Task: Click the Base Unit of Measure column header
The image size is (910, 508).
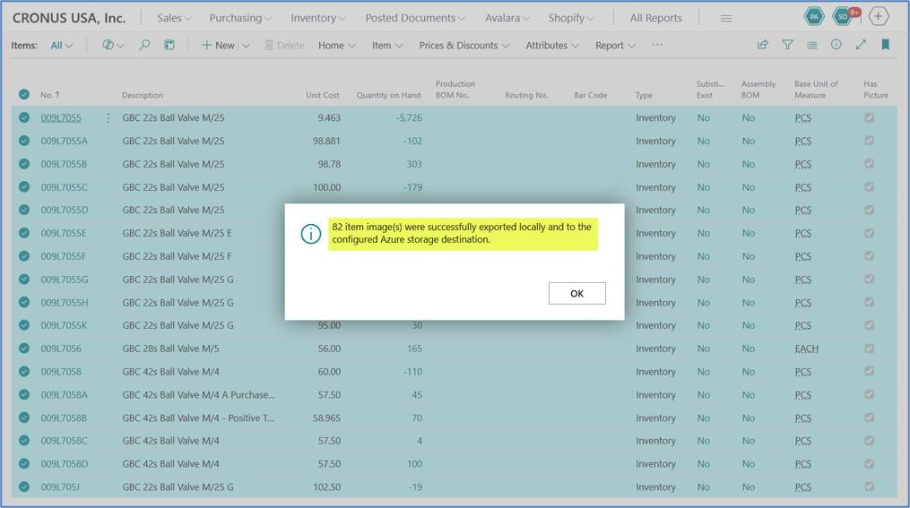Action: tap(816, 90)
